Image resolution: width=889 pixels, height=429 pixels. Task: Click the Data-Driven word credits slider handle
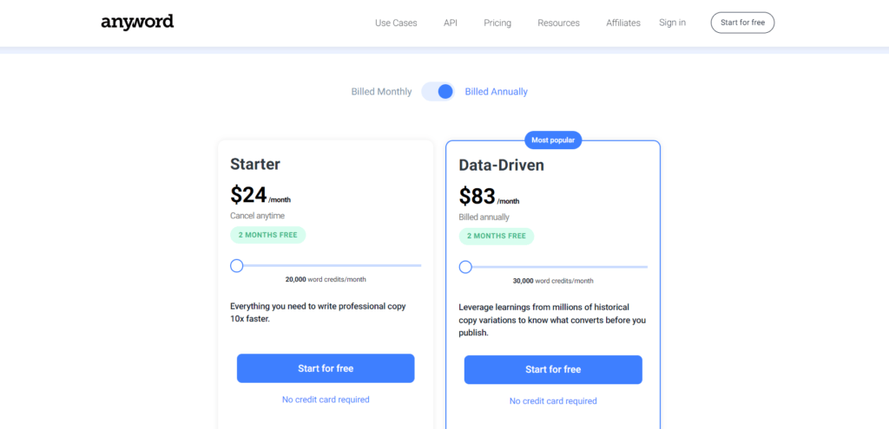click(465, 267)
